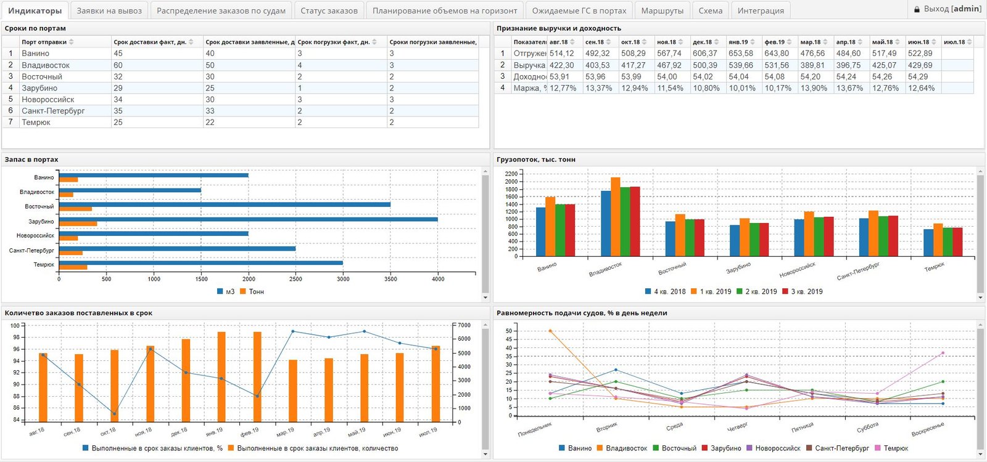Click the май.18 sort icon
This screenshot has height=462, width=987.
pos(896,42)
